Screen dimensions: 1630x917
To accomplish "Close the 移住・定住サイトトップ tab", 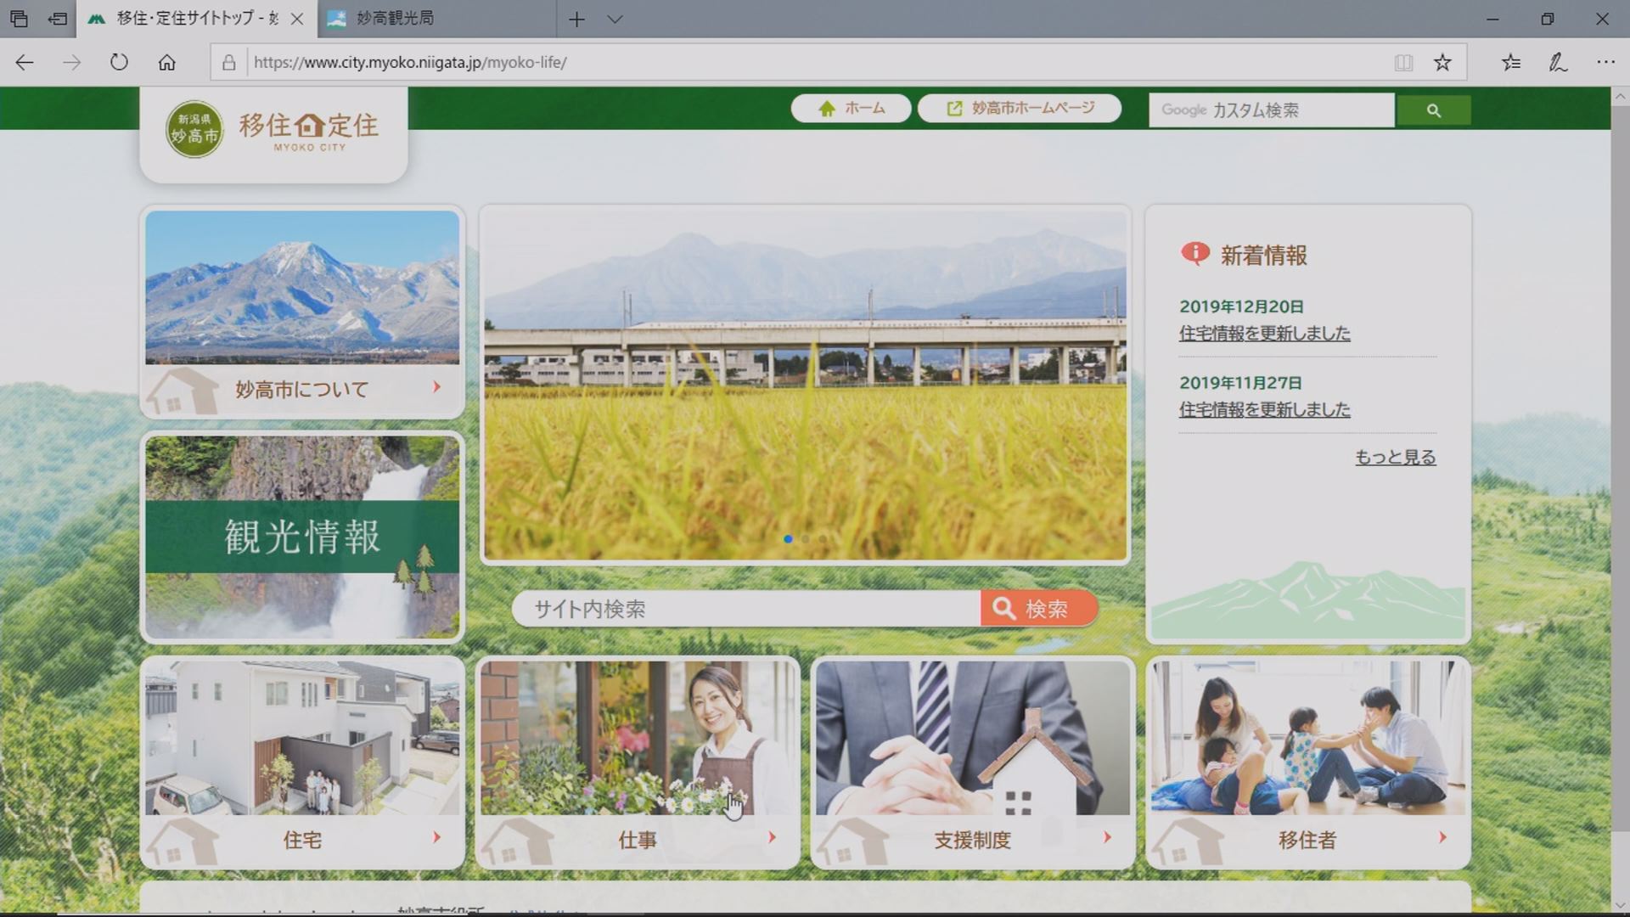I will pyautogui.click(x=297, y=19).
